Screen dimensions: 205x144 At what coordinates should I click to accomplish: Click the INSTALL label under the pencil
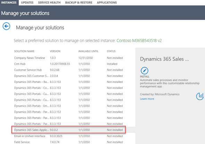point(145,76)
